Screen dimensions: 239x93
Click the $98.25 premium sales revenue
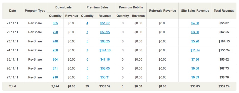coord(105,41)
